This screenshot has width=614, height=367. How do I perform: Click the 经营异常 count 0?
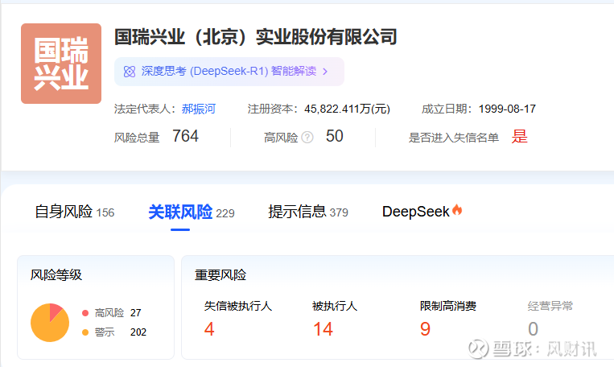pyautogui.click(x=533, y=329)
